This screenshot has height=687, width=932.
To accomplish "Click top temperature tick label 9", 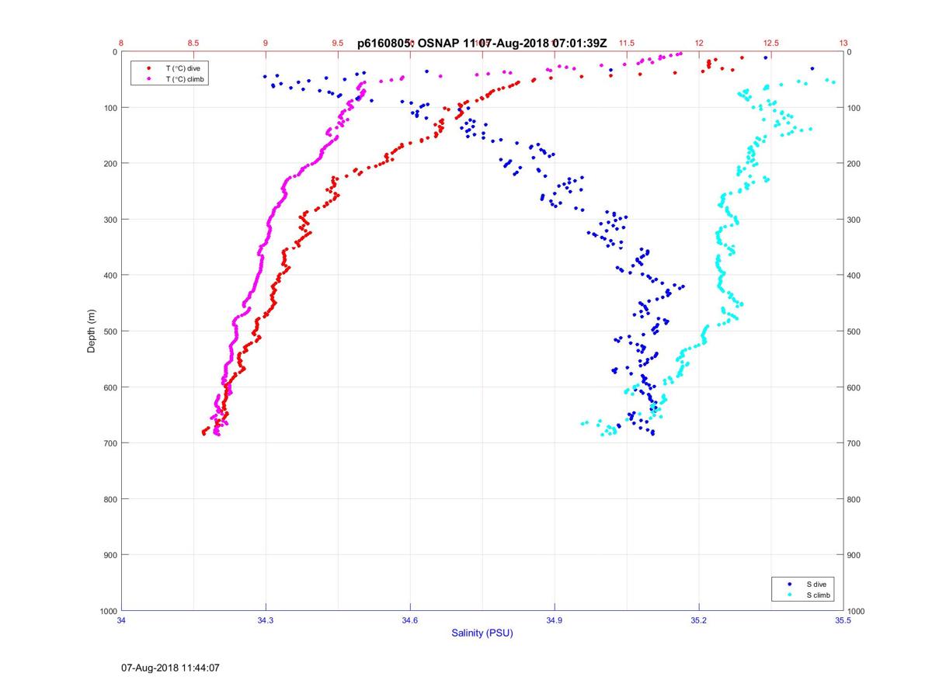I will coord(266,43).
